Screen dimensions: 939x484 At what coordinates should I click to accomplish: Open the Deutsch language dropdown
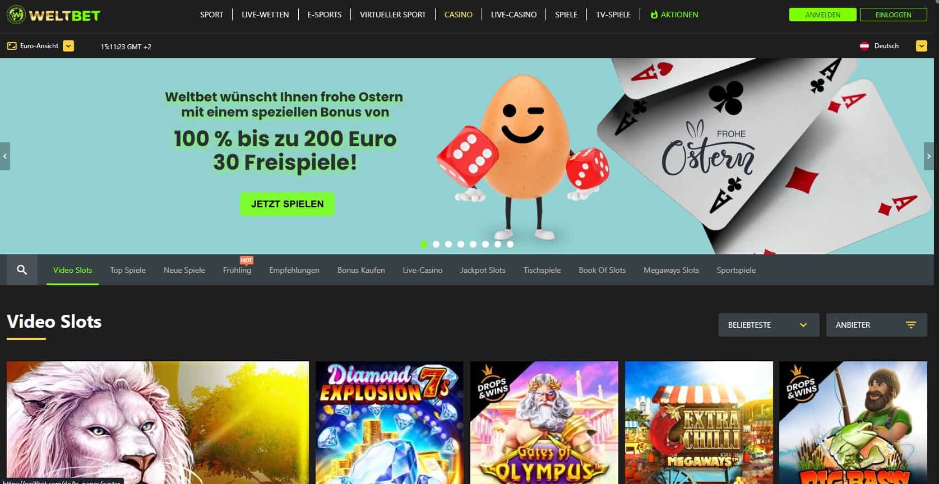click(x=922, y=46)
